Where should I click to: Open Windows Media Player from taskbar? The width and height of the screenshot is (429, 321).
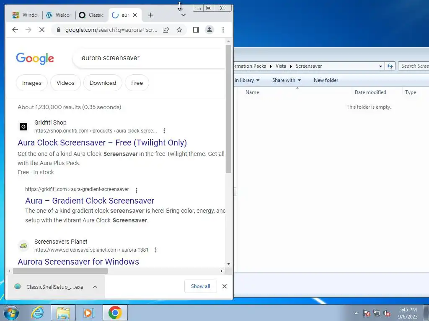89,313
